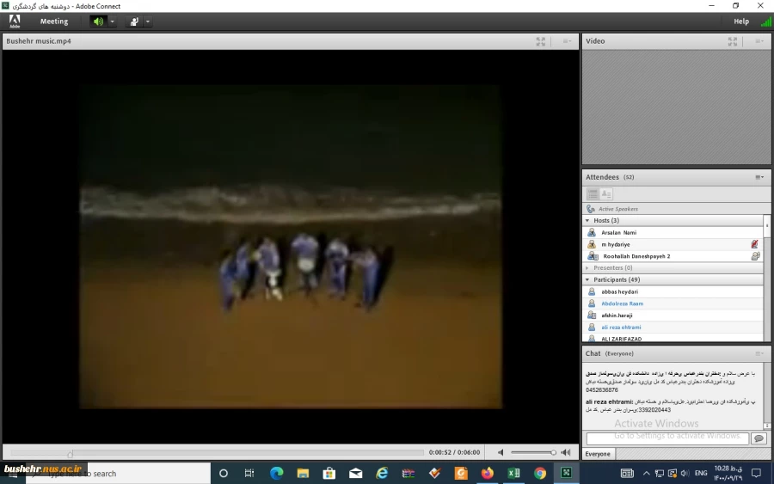Select the Everyone chat tab
The image size is (774, 484).
pos(598,454)
